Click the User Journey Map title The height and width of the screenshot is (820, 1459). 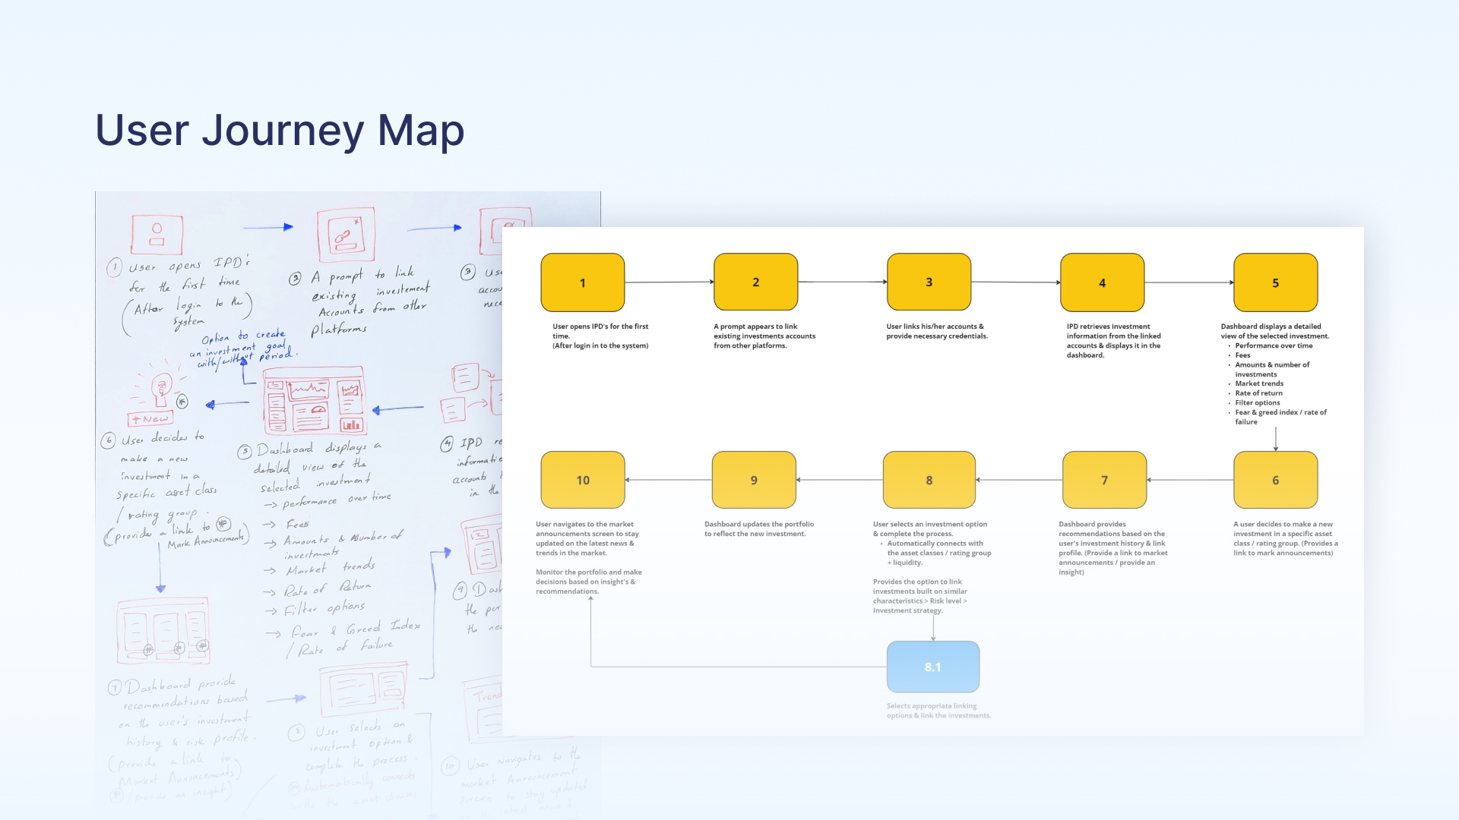tap(280, 130)
